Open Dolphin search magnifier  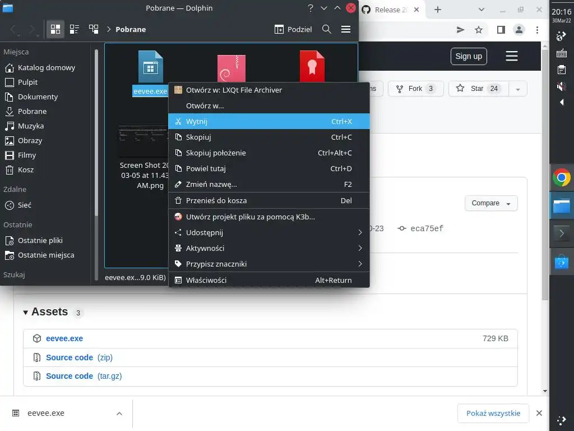pos(327,29)
